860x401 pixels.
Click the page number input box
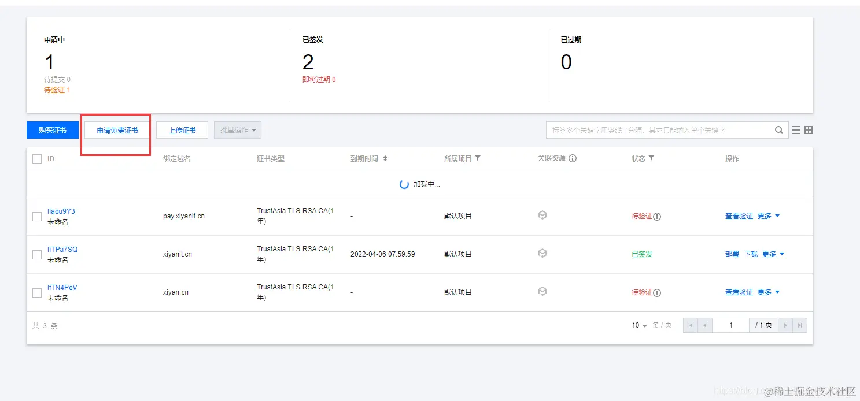(x=730, y=325)
